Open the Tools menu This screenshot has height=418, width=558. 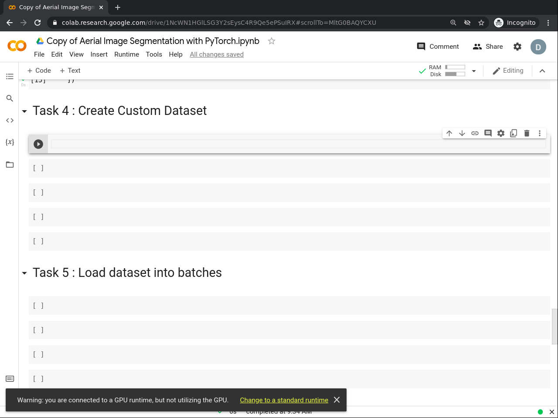click(x=154, y=54)
